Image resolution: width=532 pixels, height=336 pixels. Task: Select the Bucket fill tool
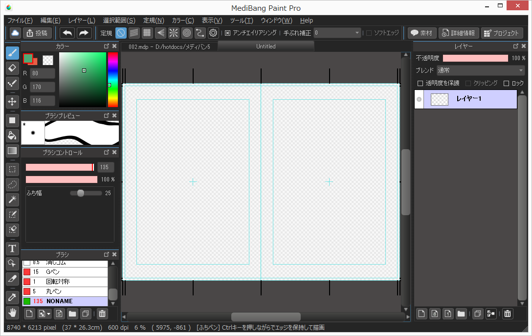12,135
